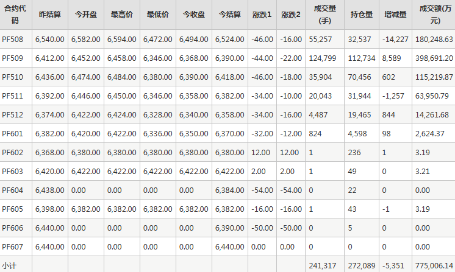The height and width of the screenshot is (272, 455).
Task: Select PF512 open interest 19,465
Action: (359, 115)
